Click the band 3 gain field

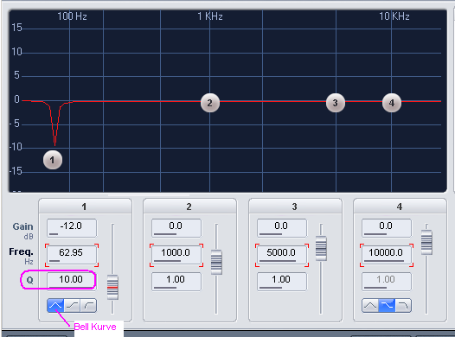coord(282,228)
